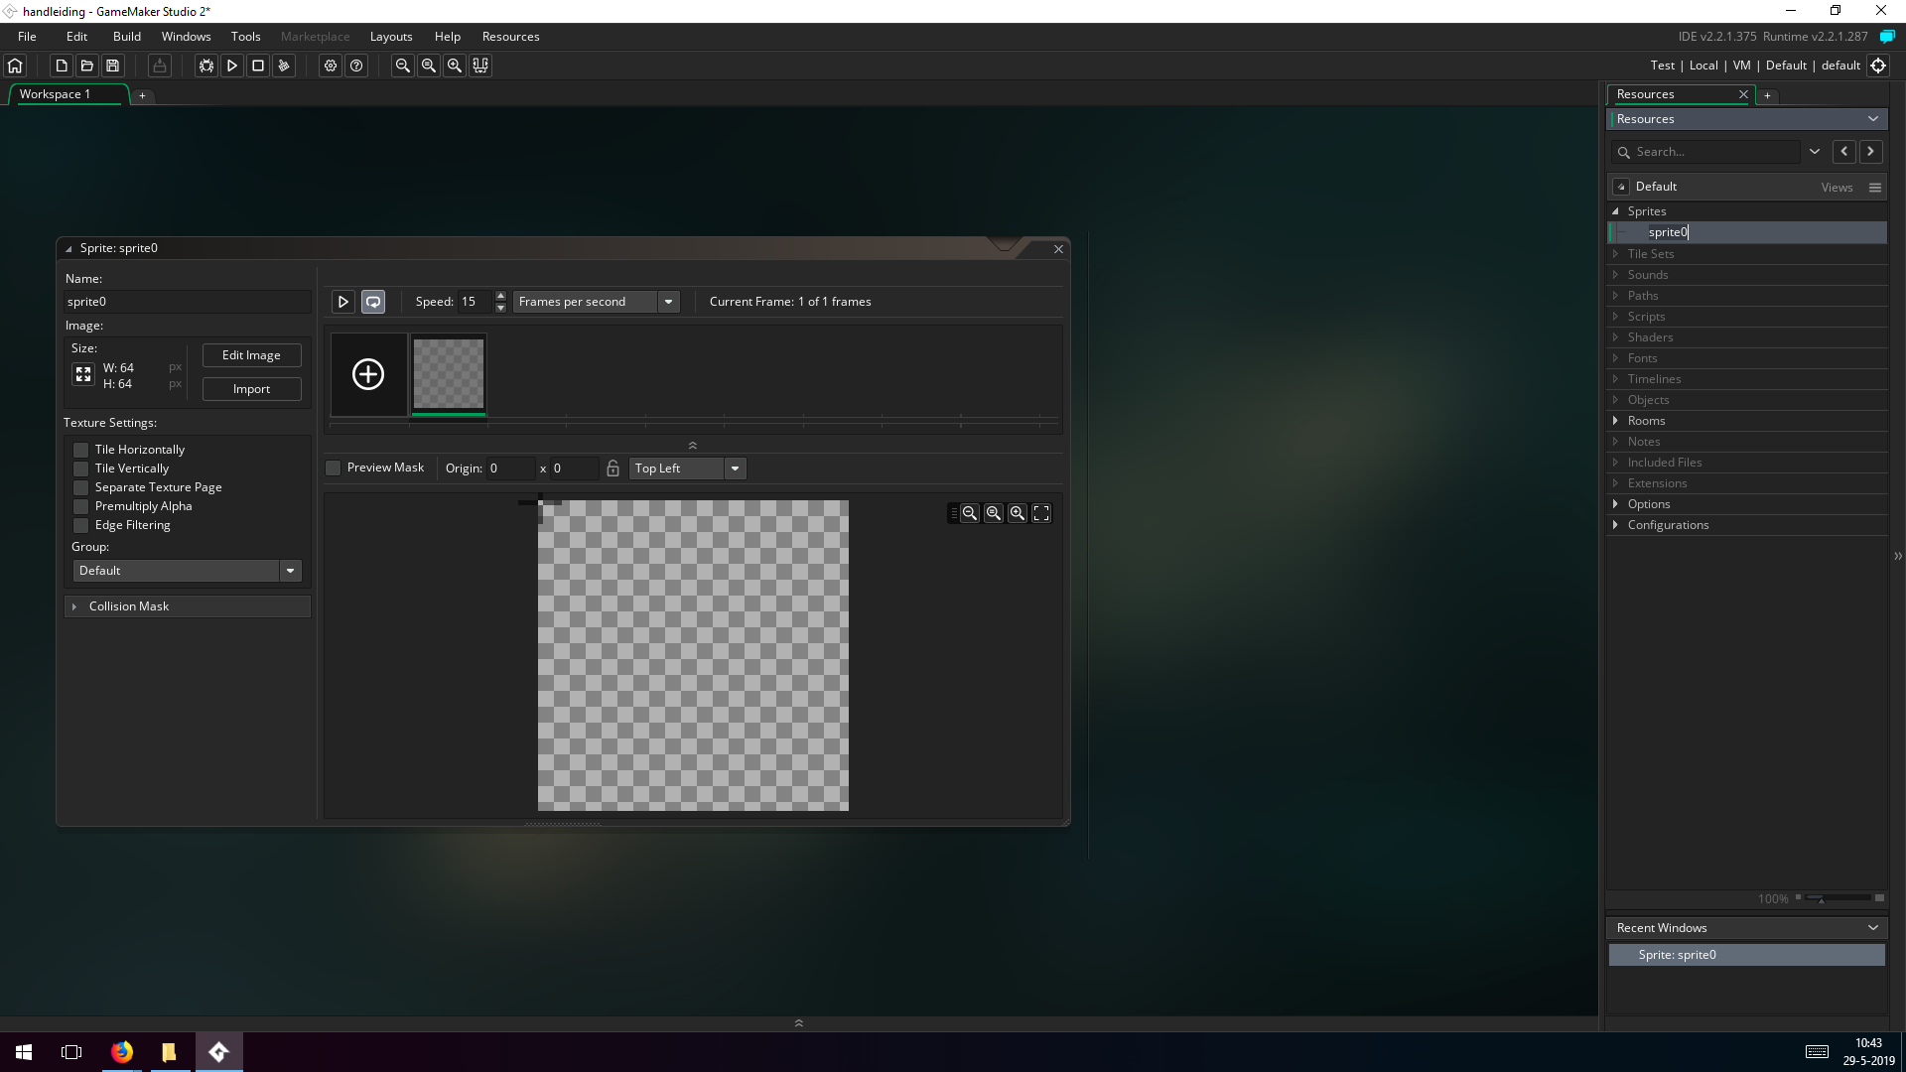Screen dimensions: 1906x1072
Task: Click the Edit Image button
Action: pyautogui.click(x=251, y=355)
